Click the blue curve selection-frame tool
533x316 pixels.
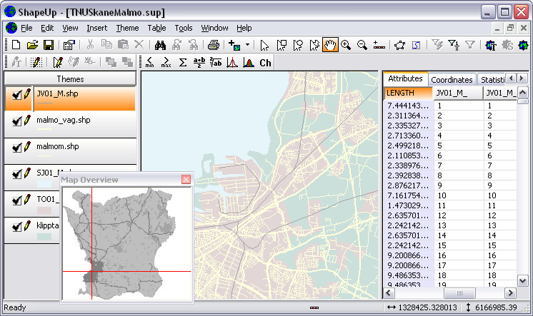pos(416,45)
